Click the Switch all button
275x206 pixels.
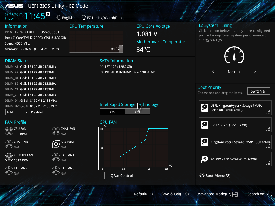(x=259, y=91)
